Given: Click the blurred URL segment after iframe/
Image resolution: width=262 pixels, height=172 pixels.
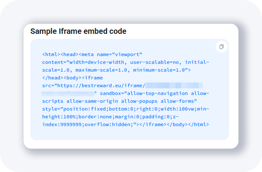Looking at the screenshot, I should 174,85.
